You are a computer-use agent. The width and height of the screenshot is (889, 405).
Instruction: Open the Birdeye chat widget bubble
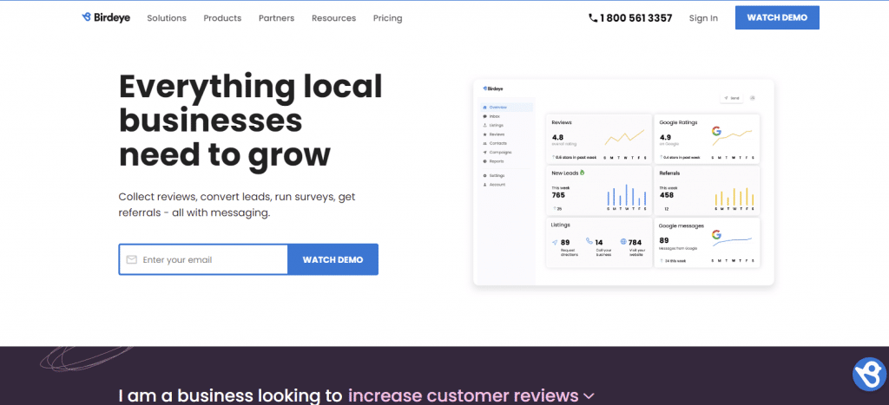click(x=868, y=375)
